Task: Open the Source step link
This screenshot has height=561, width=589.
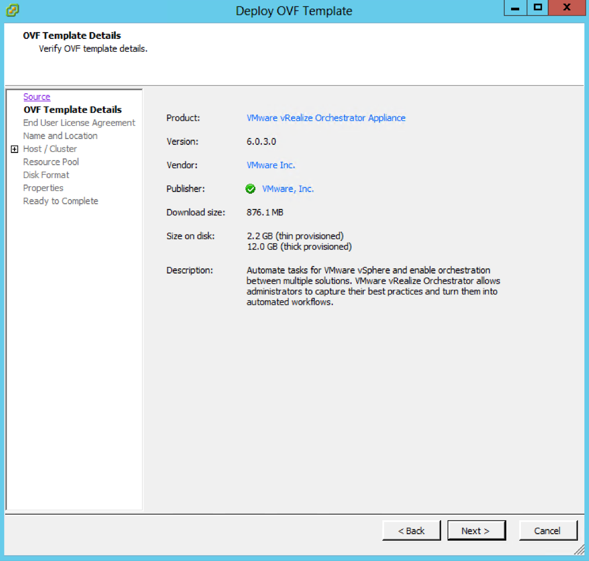Action: click(x=37, y=97)
